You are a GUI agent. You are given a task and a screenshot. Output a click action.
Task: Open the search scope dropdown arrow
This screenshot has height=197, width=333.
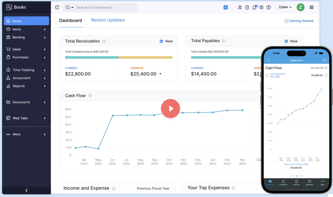(72, 8)
